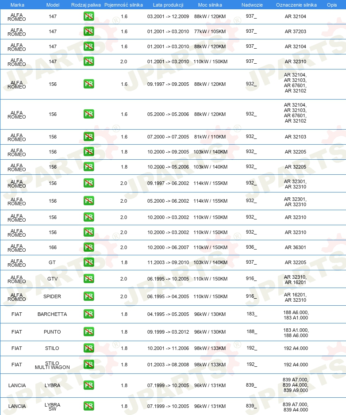The height and width of the screenshot is (415, 346).
Task: Select the LANCIA LYBRA model cell
Action: pos(52,385)
